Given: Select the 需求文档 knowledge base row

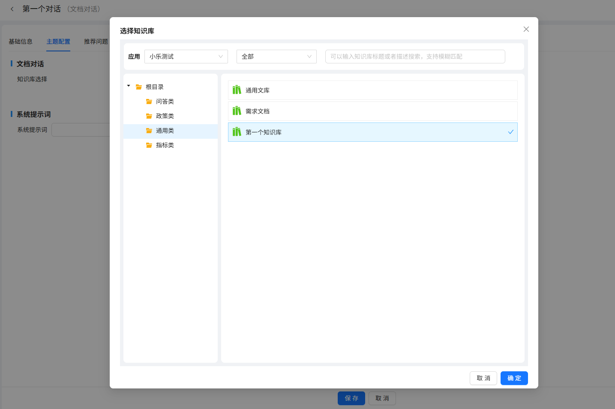Looking at the screenshot, I should (x=372, y=111).
